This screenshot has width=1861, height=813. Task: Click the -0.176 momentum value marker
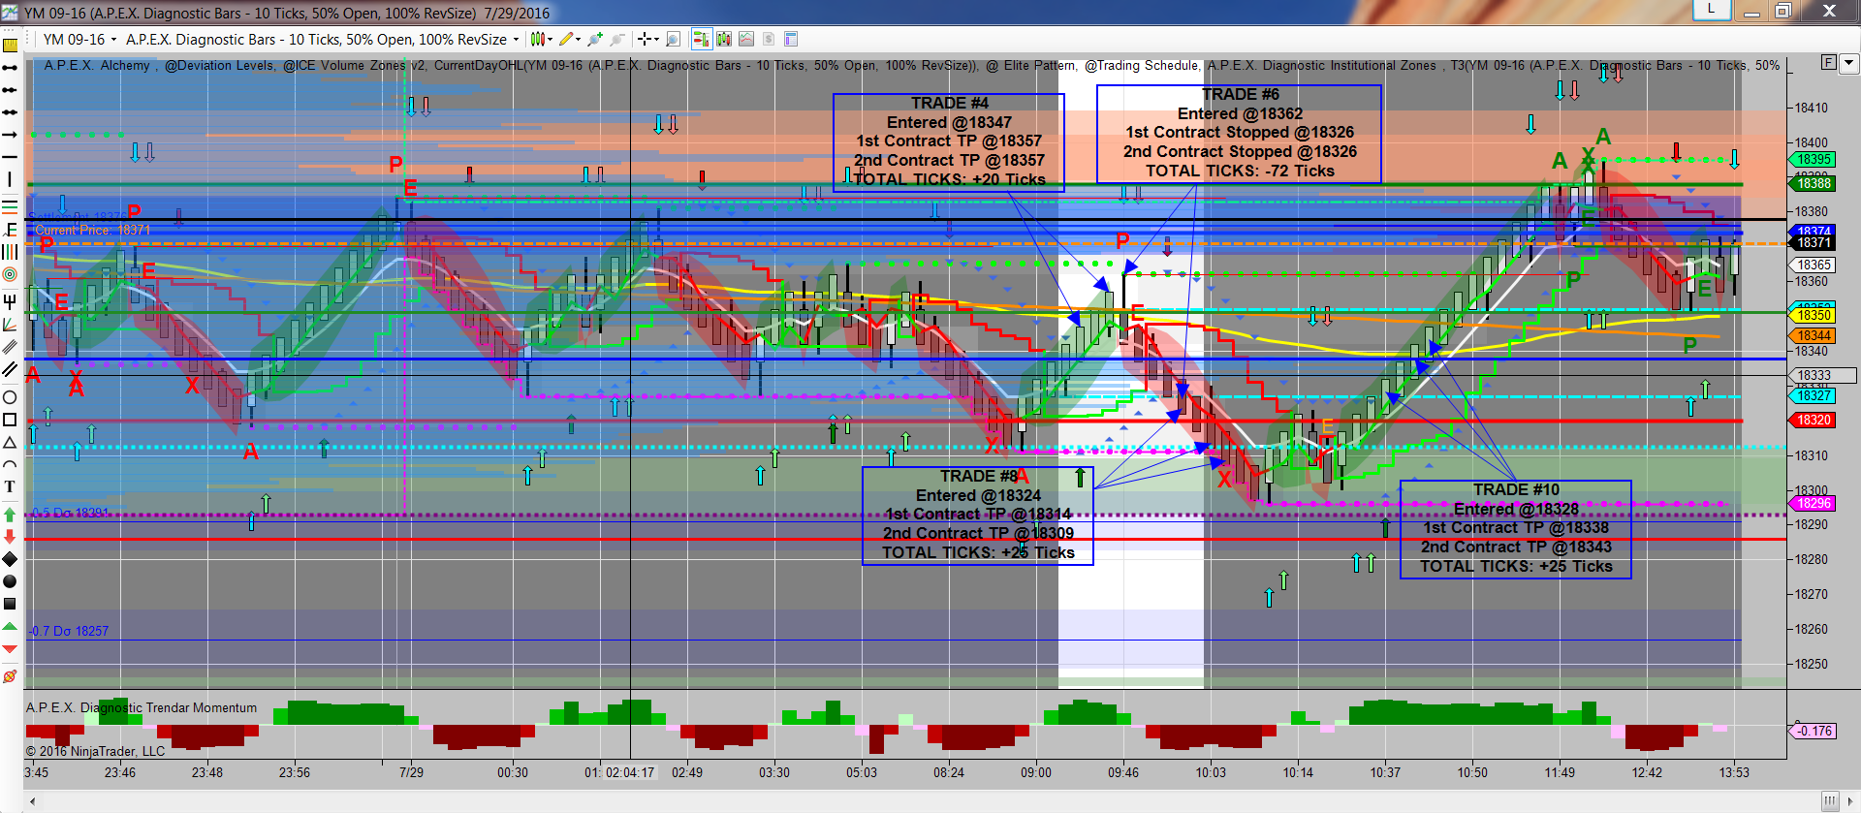tap(1814, 732)
